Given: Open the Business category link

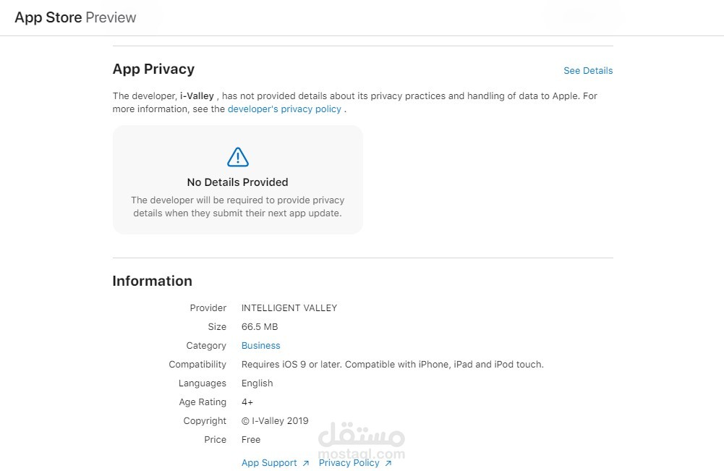Looking at the screenshot, I should 260,346.
